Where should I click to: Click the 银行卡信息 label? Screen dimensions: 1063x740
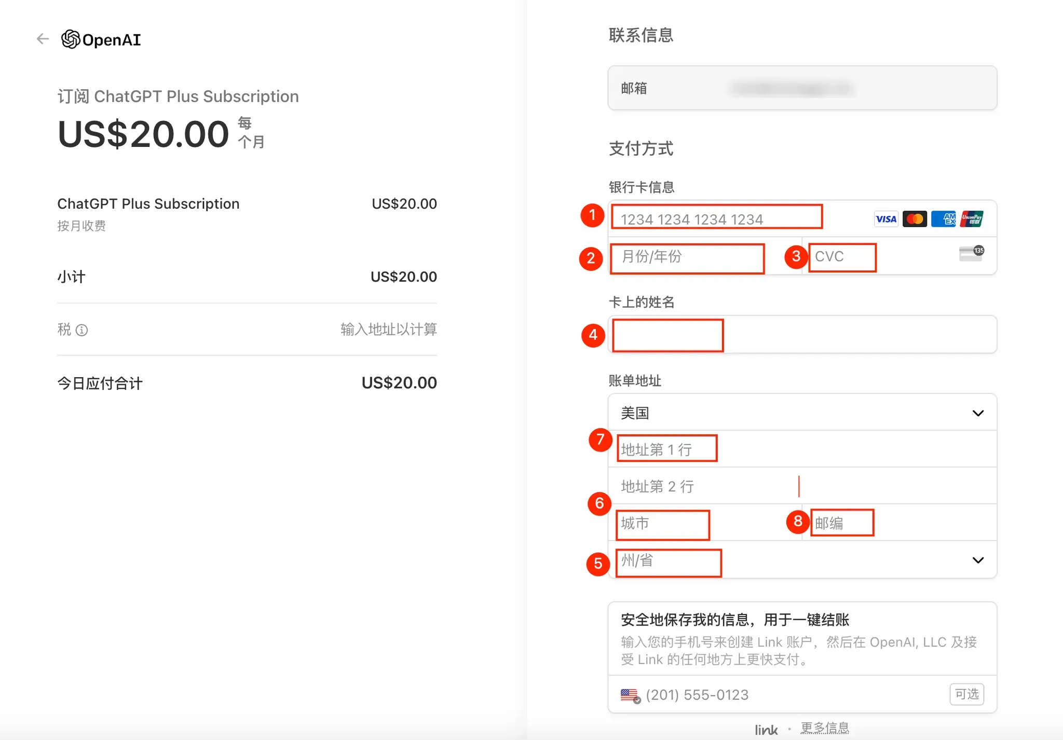coord(642,187)
